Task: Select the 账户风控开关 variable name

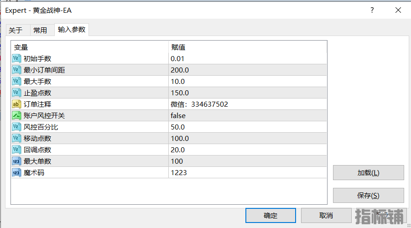Action: pos(44,115)
